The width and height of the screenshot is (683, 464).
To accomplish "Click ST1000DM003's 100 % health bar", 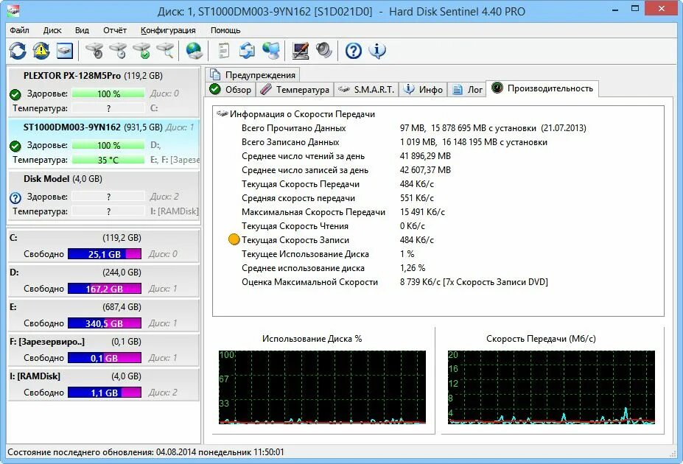I will tap(108, 145).
